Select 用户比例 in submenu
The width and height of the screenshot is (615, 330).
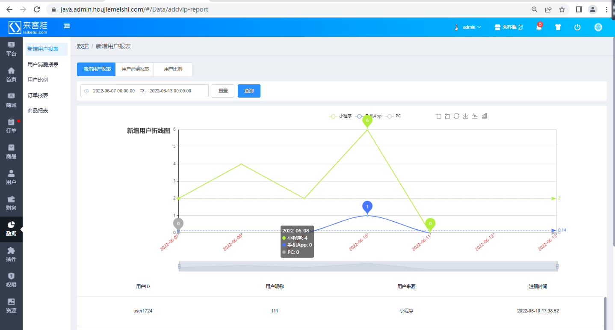(38, 80)
